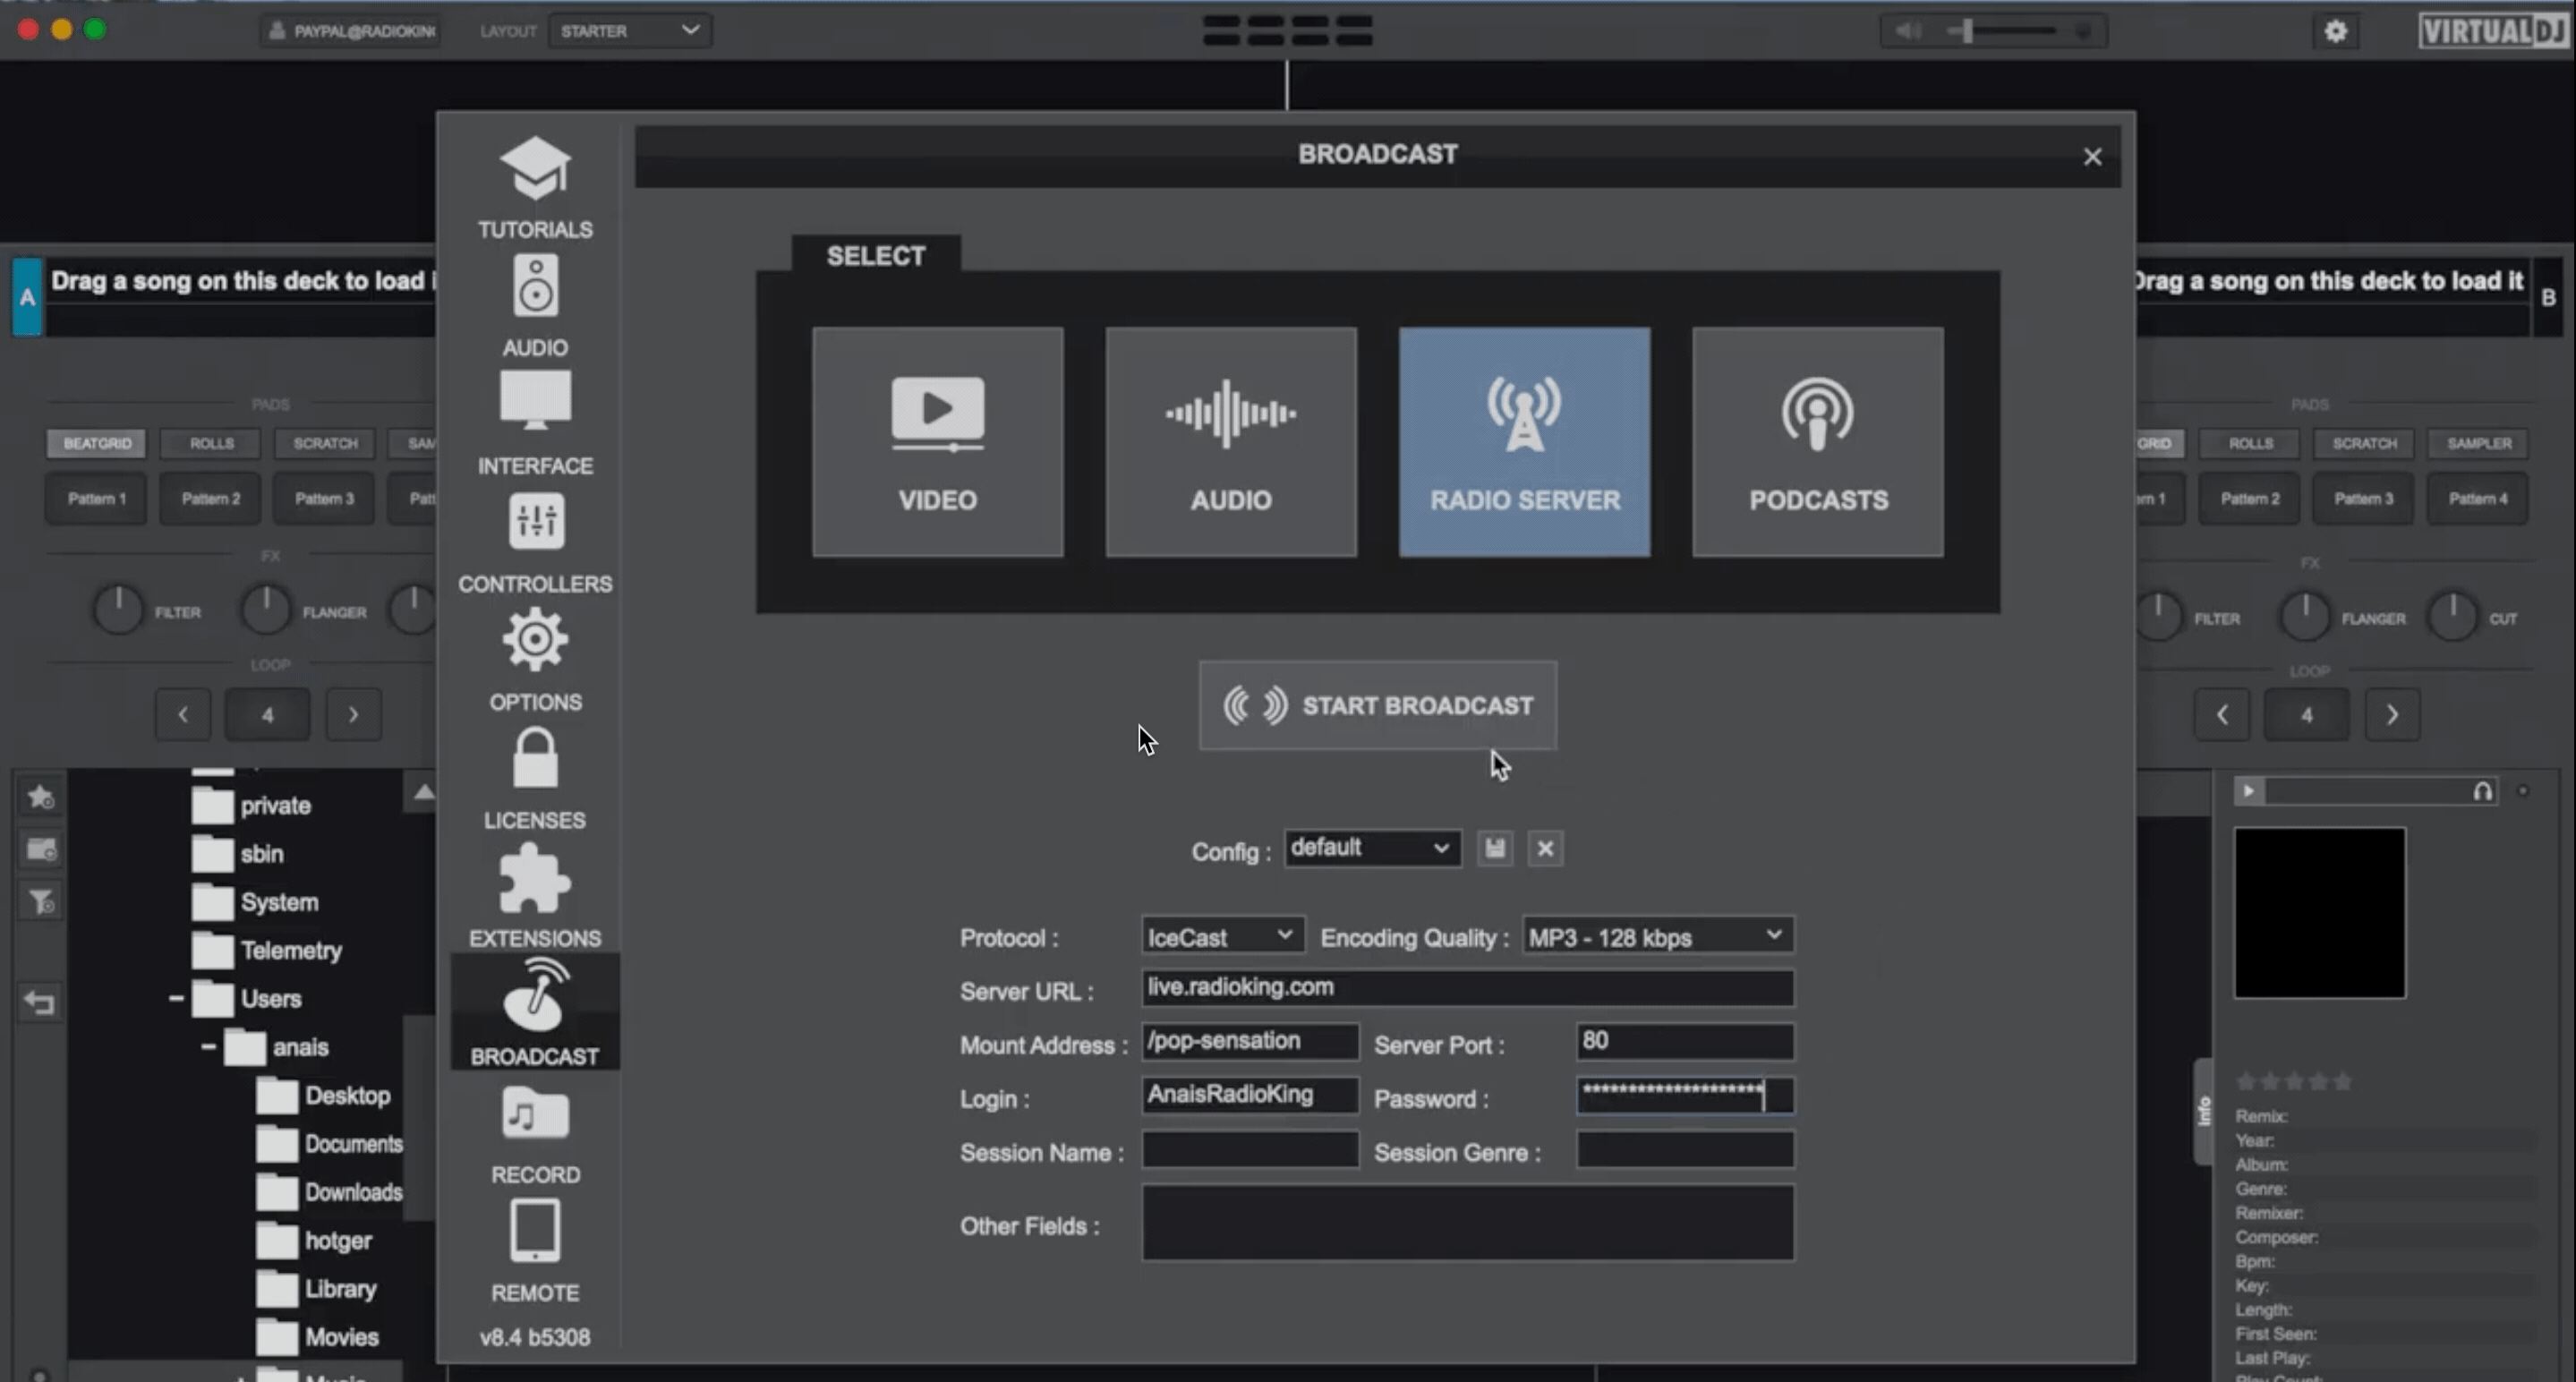Open the Remote settings section

(x=535, y=1252)
